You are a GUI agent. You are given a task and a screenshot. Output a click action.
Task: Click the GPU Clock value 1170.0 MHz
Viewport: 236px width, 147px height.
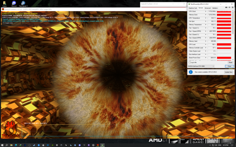coord(212,11)
